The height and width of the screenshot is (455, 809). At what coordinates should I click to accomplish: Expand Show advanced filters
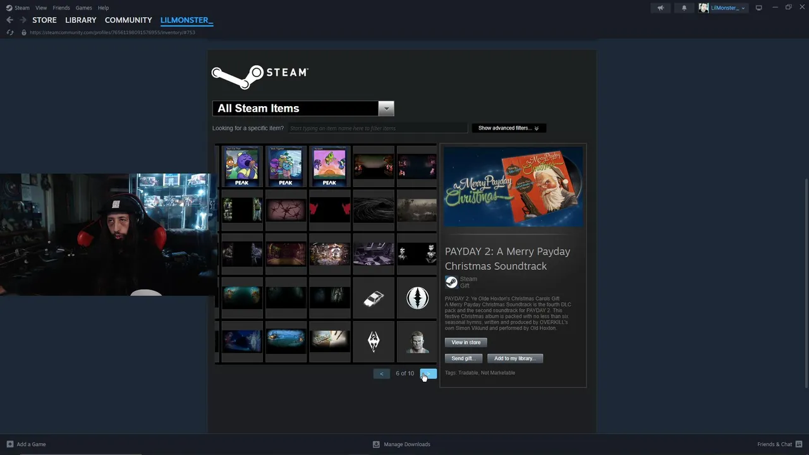pyautogui.click(x=509, y=128)
